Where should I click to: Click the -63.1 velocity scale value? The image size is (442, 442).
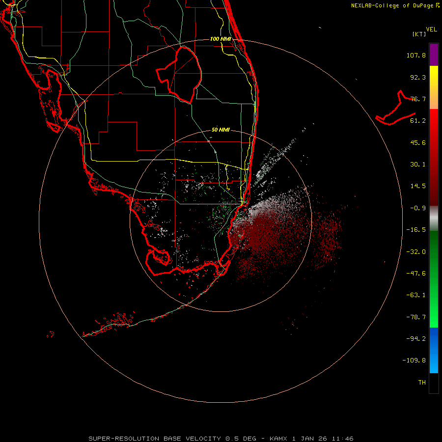pyautogui.click(x=416, y=295)
